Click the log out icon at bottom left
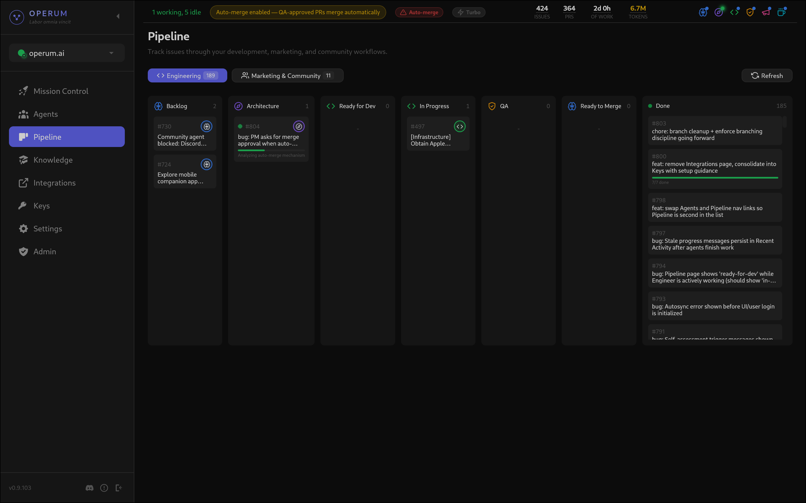 (x=119, y=488)
